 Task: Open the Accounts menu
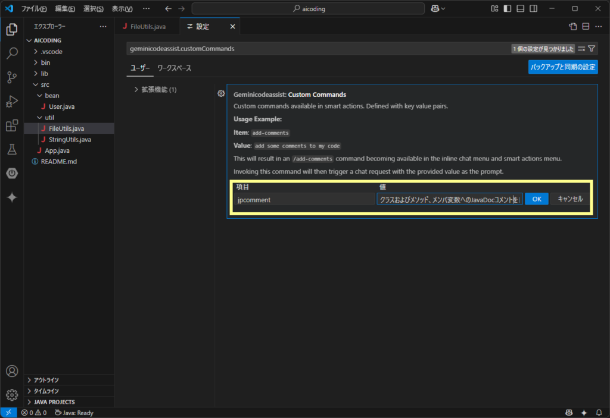[12, 371]
